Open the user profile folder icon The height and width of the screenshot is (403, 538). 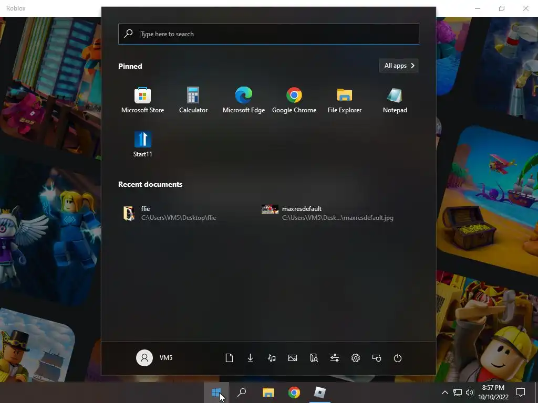[x=314, y=358]
